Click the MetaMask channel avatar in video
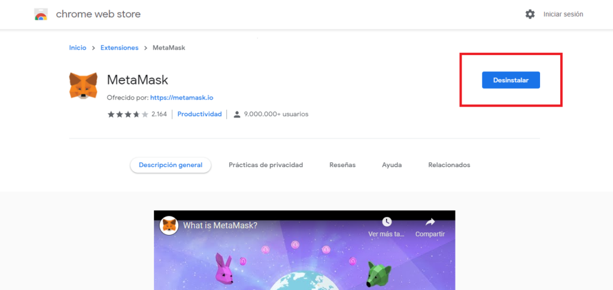 pyautogui.click(x=169, y=225)
